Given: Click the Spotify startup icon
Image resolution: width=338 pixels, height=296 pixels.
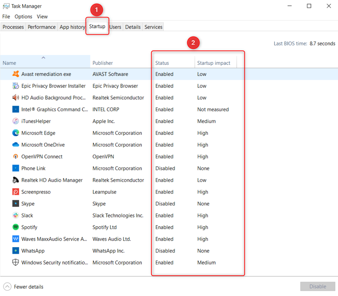Looking at the screenshot, I should (16, 227).
